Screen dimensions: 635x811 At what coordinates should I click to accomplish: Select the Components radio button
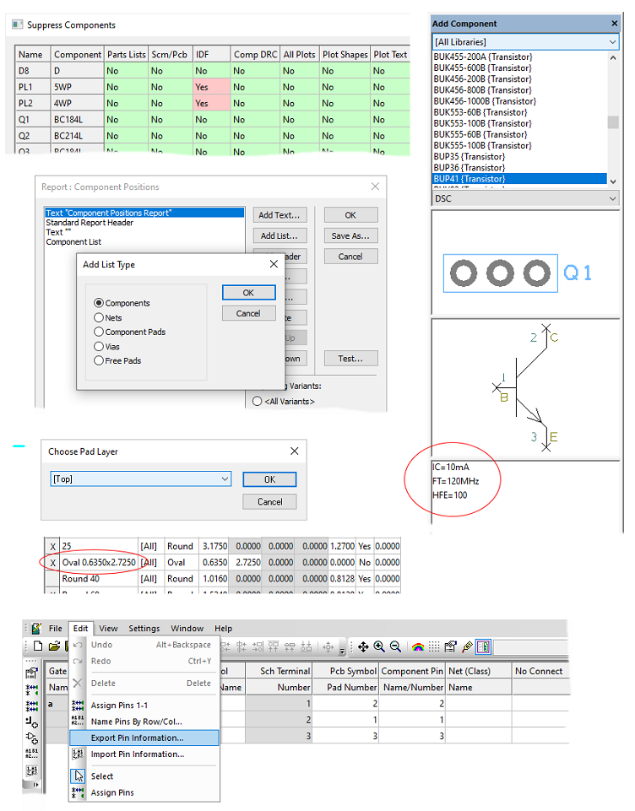(x=99, y=303)
